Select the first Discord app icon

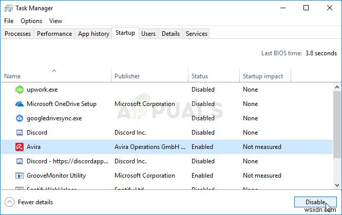pos(20,133)
